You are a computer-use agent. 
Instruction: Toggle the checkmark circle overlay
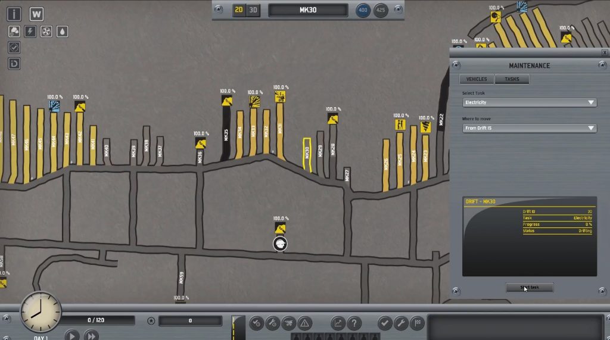tap(14, 48)
